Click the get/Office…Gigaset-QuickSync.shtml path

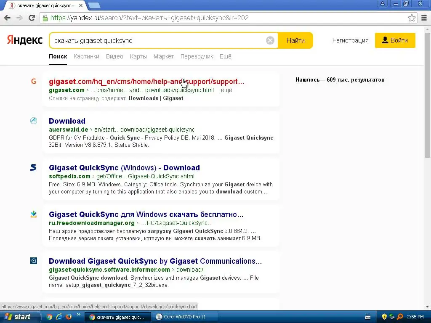[145, 176]
